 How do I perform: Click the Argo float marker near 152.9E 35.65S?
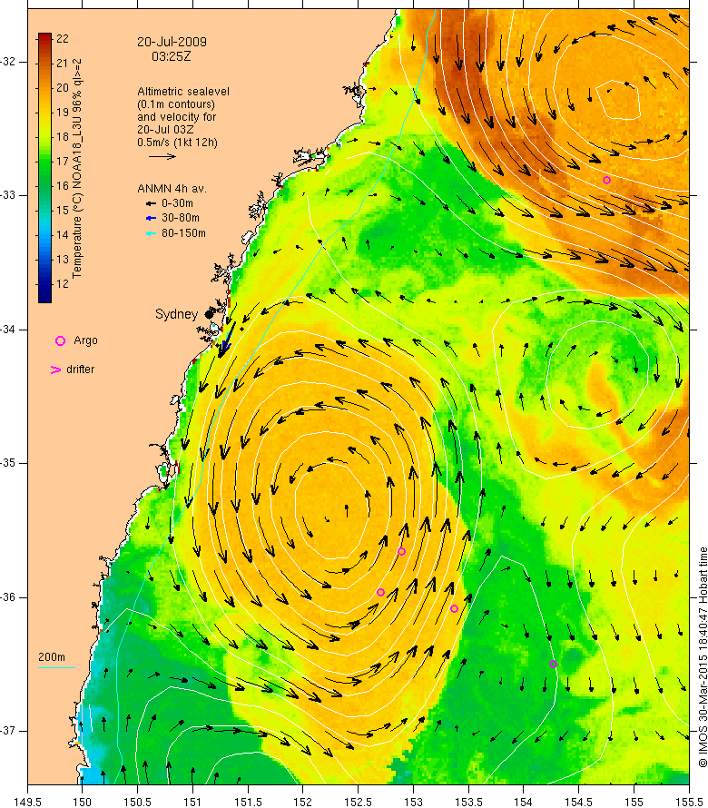point(401,552)
